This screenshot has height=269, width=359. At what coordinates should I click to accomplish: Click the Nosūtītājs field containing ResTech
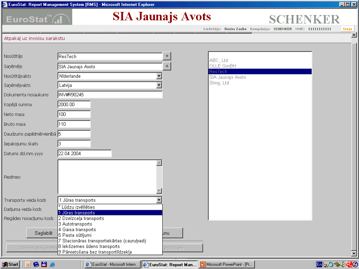click(110, 56)
